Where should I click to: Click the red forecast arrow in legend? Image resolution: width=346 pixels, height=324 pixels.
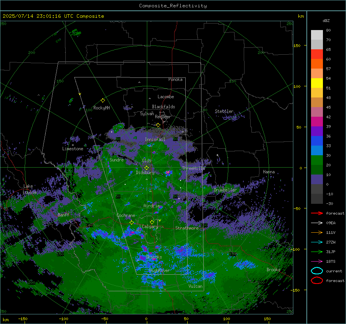[x=317, y=213]
